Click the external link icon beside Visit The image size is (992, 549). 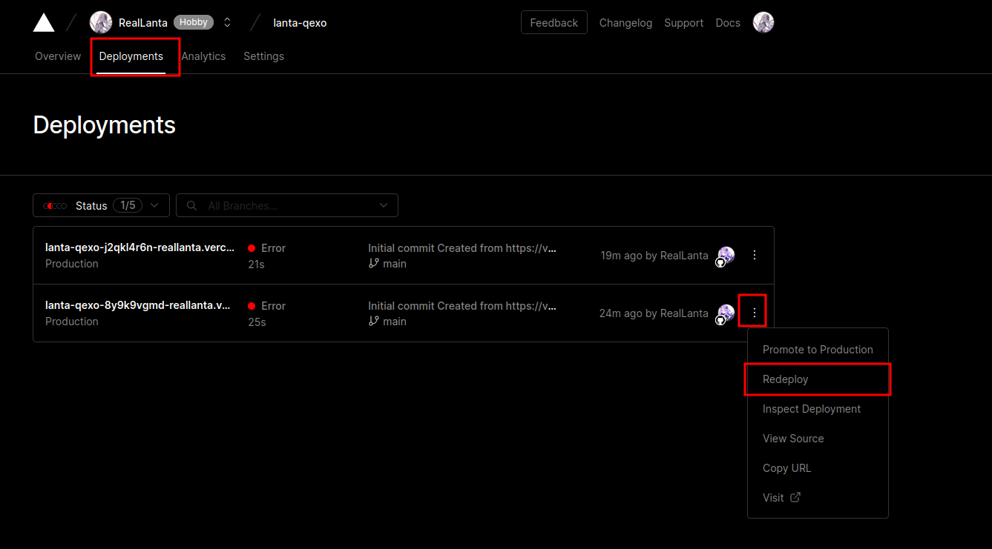pos(795,497)
